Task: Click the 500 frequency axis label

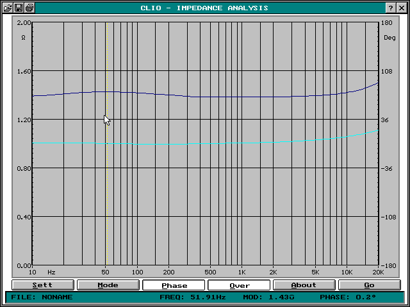Action: 210,272
